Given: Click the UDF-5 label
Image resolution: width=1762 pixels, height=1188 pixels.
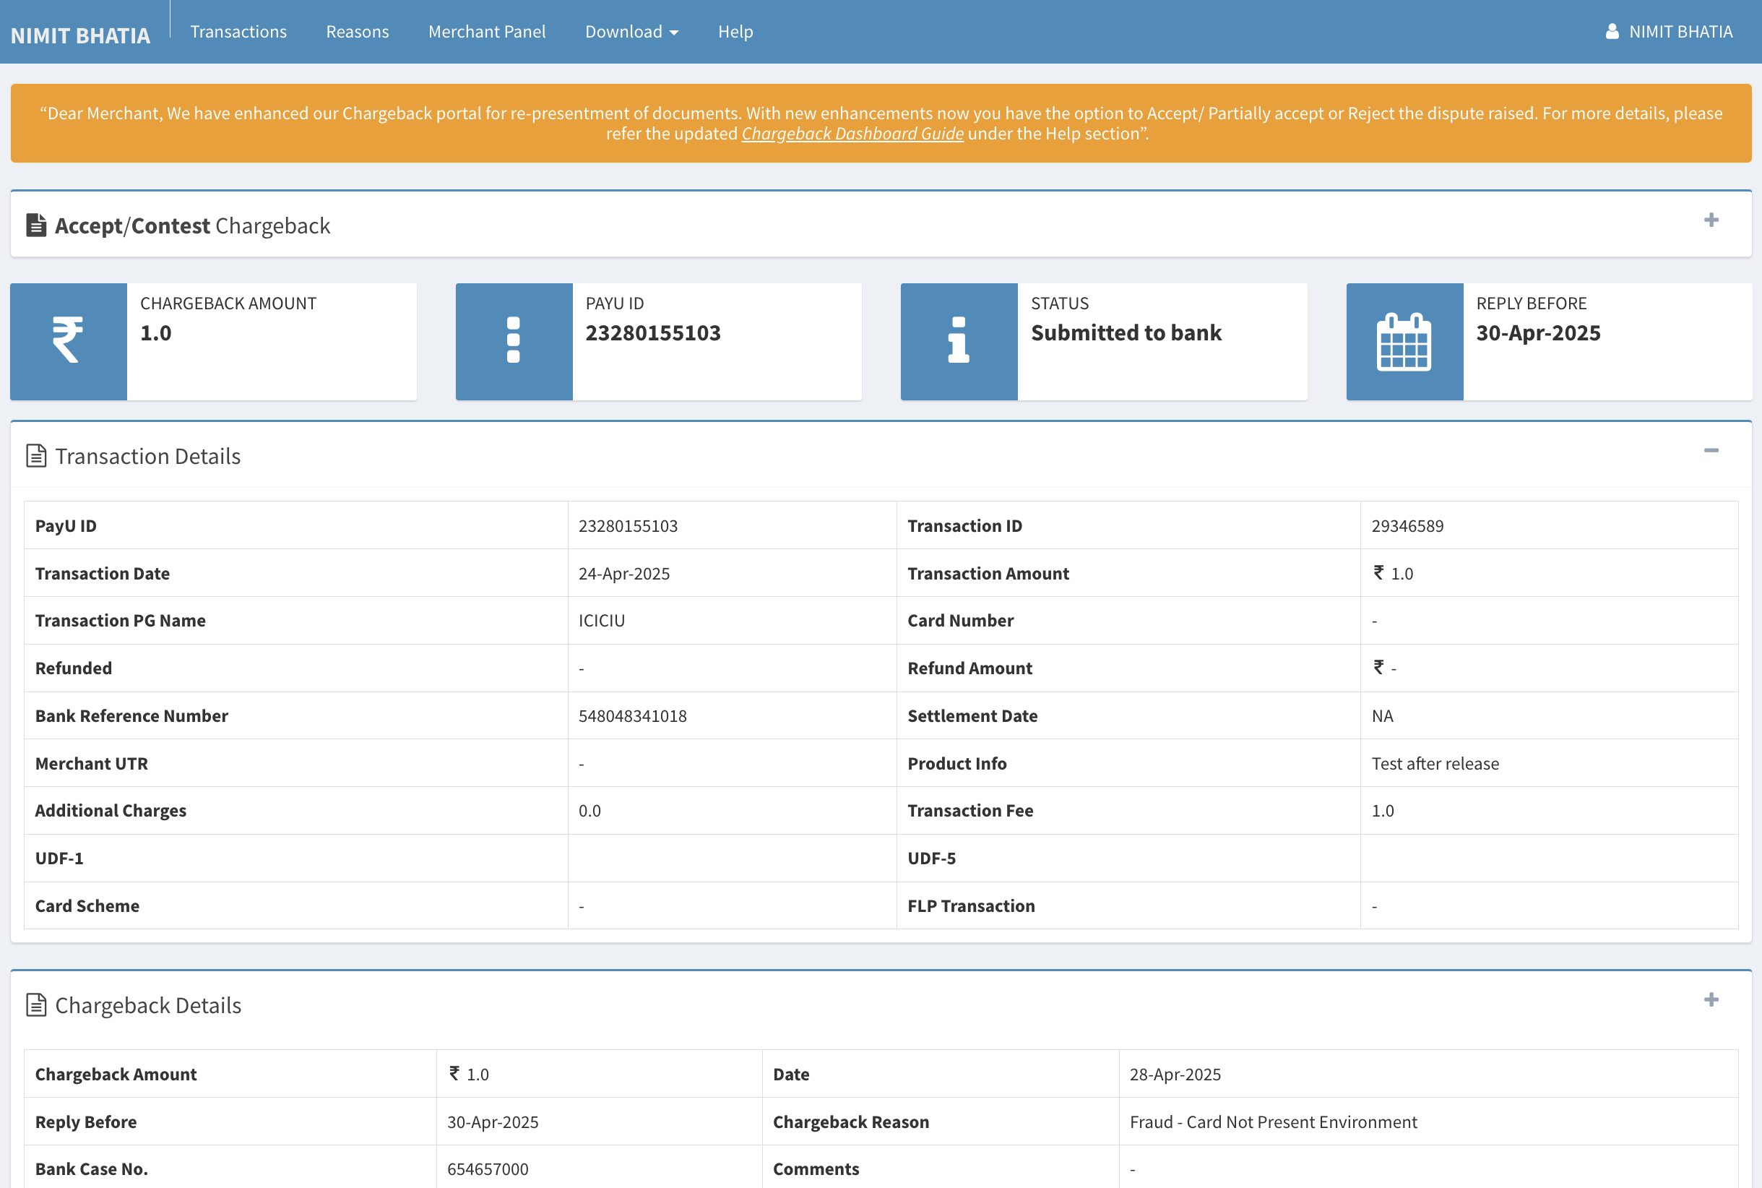Looking at the screenshot, I should 932,858.
